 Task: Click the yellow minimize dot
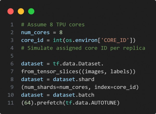[21, 11]
